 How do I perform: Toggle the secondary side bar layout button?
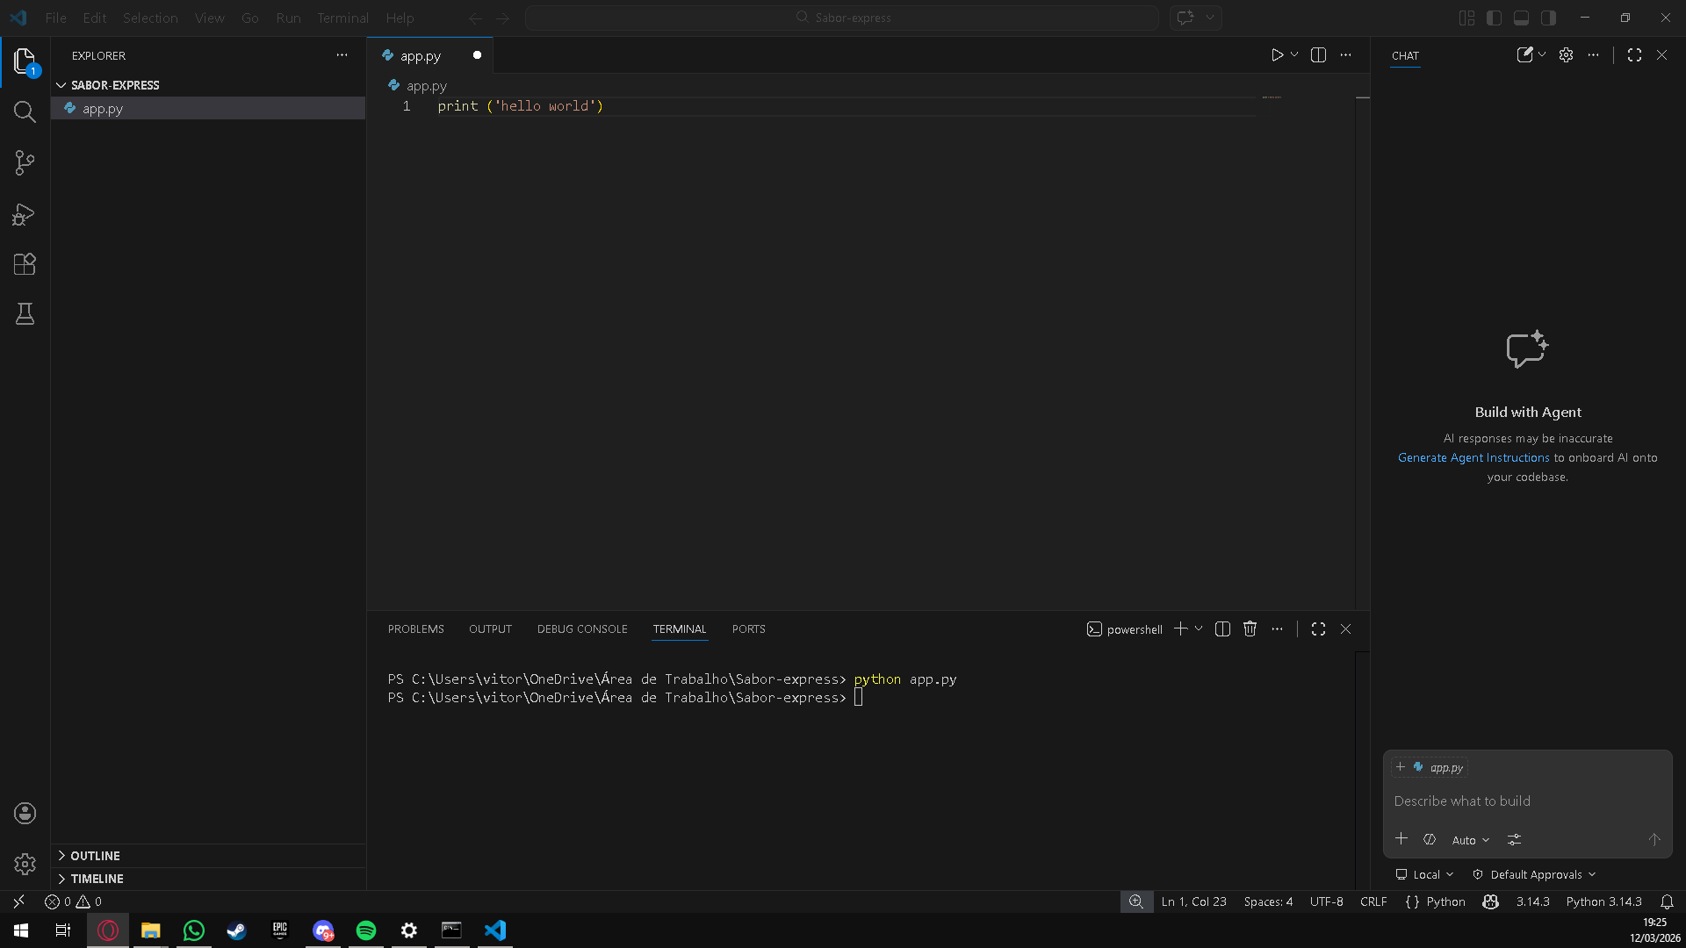point(1548,18)
